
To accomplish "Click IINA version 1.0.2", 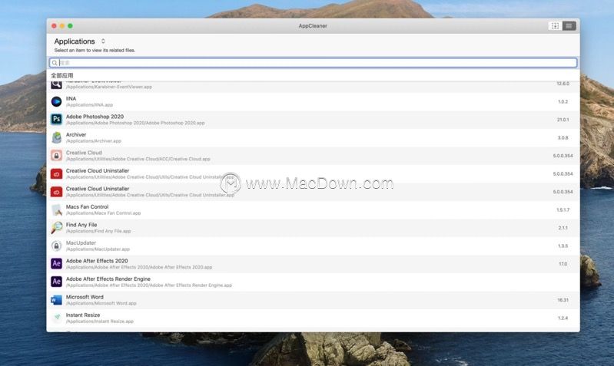I will coord(563,101).
